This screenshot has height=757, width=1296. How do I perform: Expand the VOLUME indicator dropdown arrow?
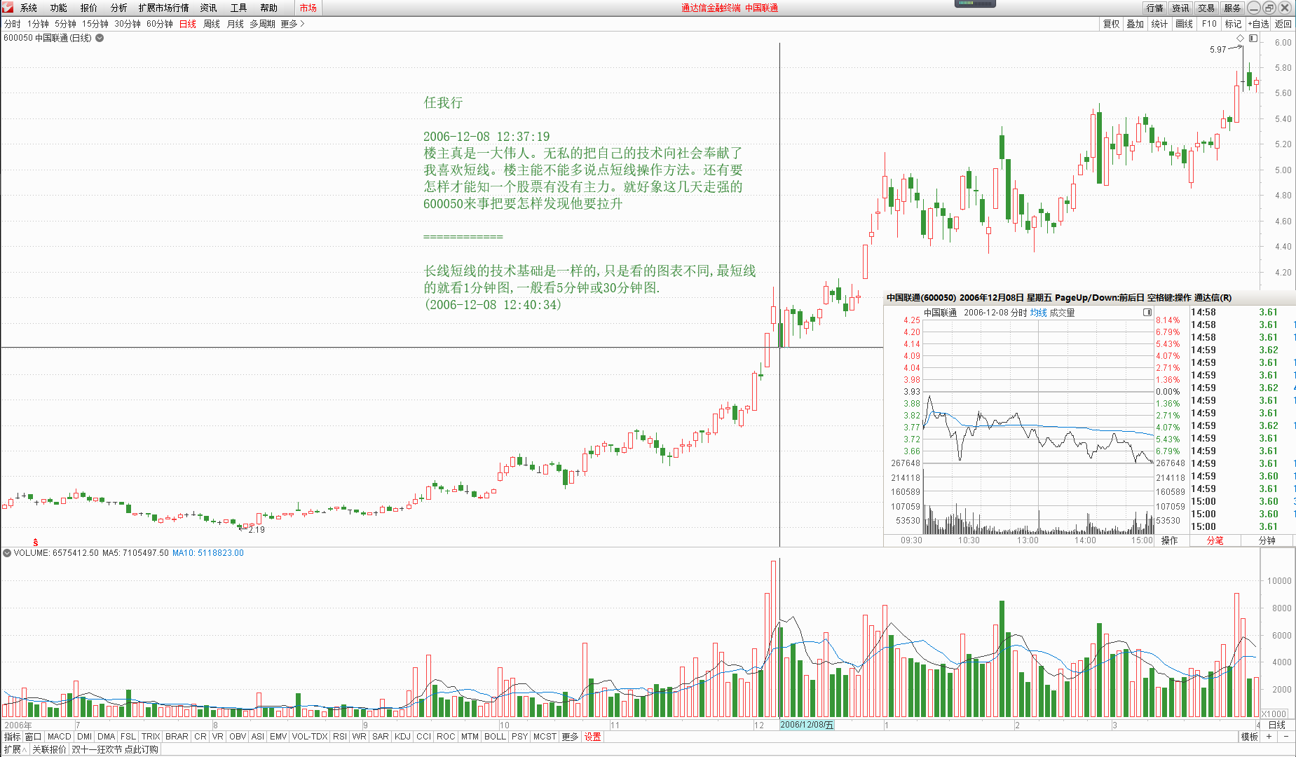coord(7,553)
